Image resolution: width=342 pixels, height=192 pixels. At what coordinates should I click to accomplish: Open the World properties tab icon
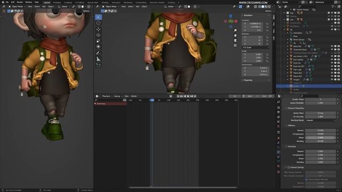278,126
